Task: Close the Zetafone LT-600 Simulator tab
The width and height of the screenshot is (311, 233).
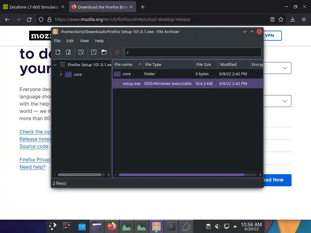Action: [x=63, y=7]
